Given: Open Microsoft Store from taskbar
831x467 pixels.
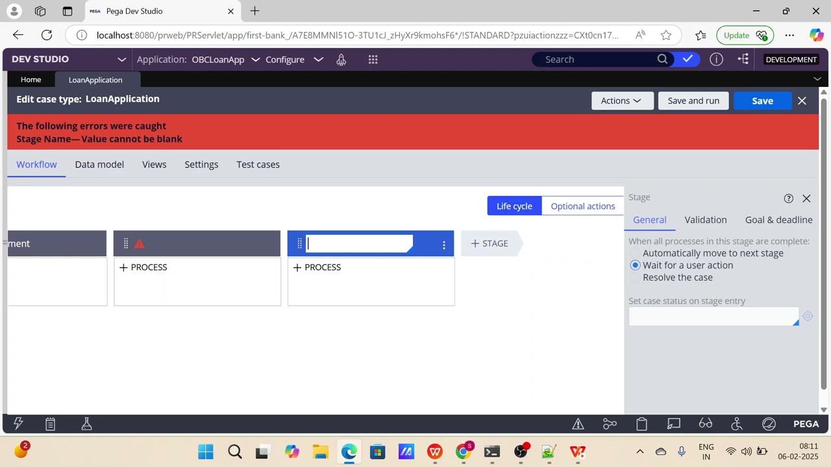Looking at the screenshot, I should pos(377,451).
